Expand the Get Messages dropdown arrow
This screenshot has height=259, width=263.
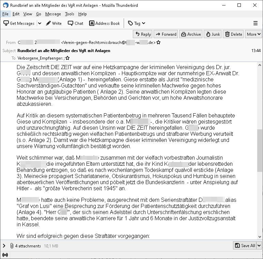40,23
